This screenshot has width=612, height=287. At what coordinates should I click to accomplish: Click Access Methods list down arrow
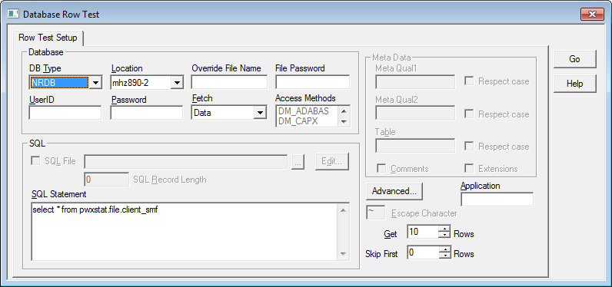pos(344,121)
